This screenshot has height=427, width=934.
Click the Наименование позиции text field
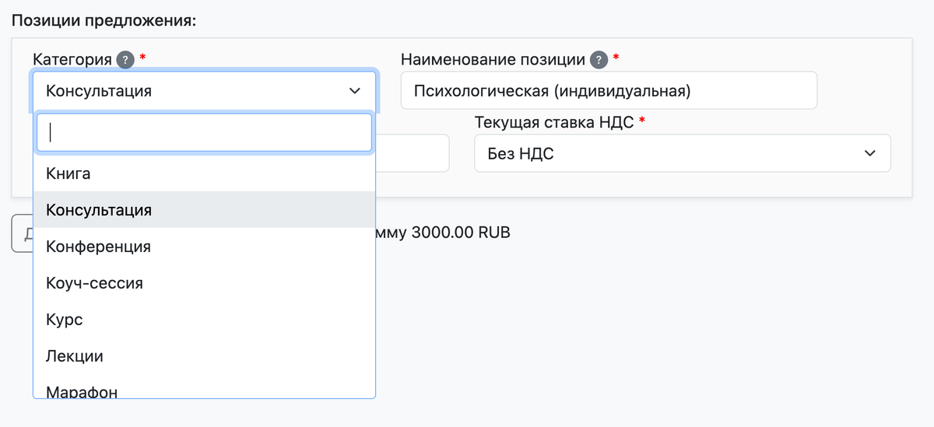click(x=608, y=91)
